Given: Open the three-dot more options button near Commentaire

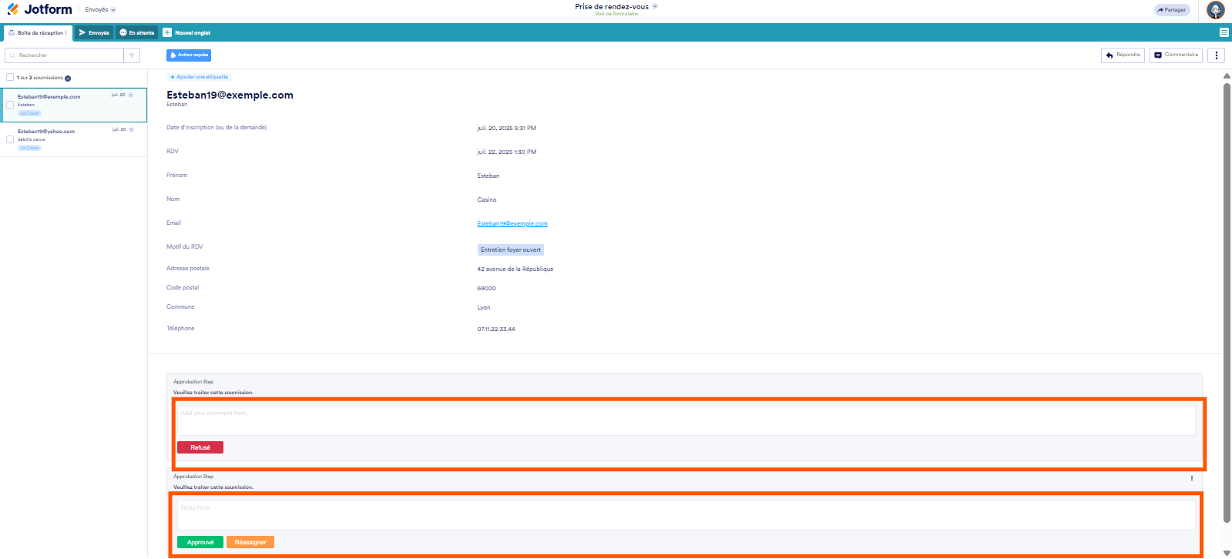Looking at the screenshot, I should (x=1216, y=55).
